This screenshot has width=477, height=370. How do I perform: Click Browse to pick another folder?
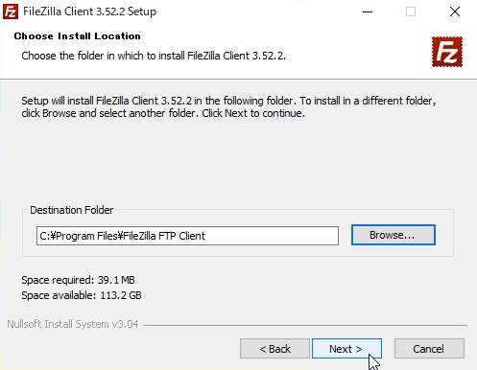(394, 235)
